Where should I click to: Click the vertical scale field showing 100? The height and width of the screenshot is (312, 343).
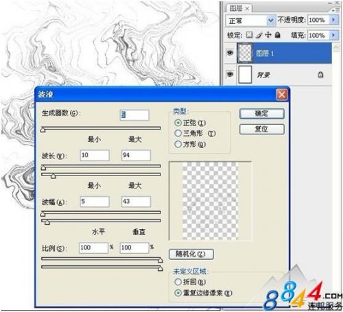pos(134,248)
